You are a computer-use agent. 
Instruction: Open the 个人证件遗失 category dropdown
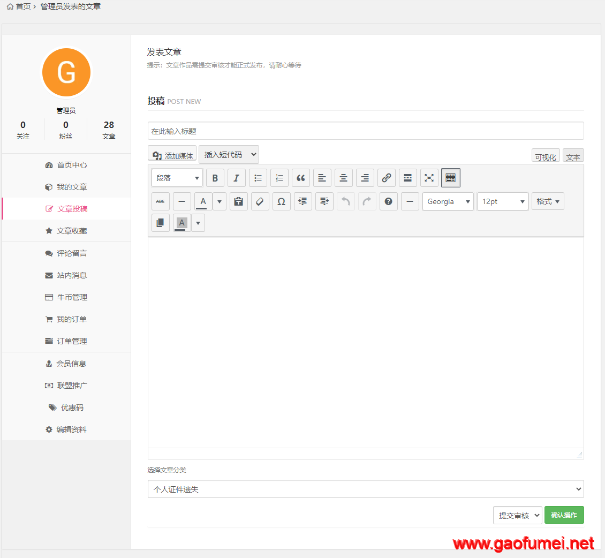click(x=366, y=489)
